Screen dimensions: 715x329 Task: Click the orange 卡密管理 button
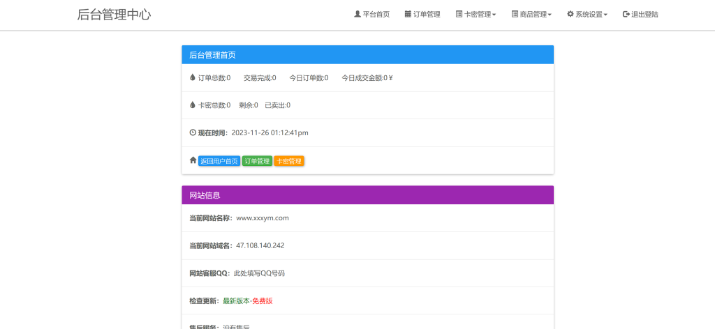(x=289, y=161)
